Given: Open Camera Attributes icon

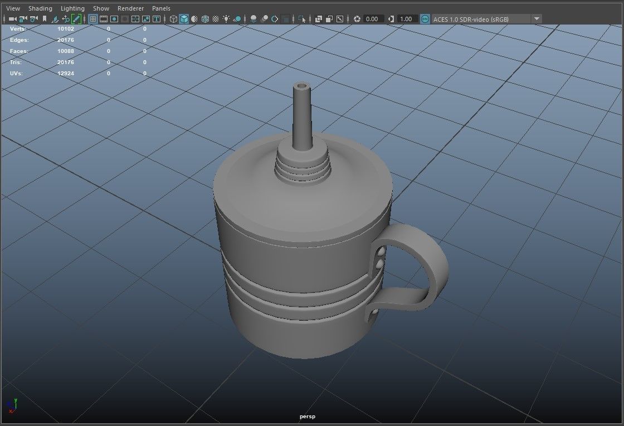Looking at the screenshot, I should click(34, 19).
